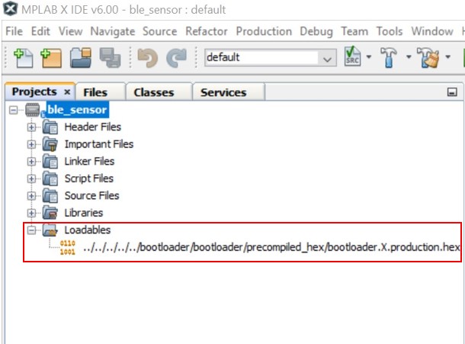
Task: Click the Save All toolbar icon
Action: pos(110,58)
